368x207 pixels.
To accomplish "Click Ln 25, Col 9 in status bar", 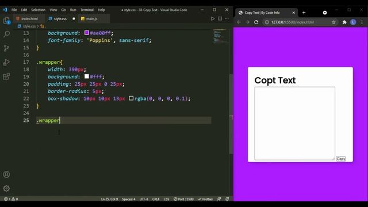I will point(109,199).
